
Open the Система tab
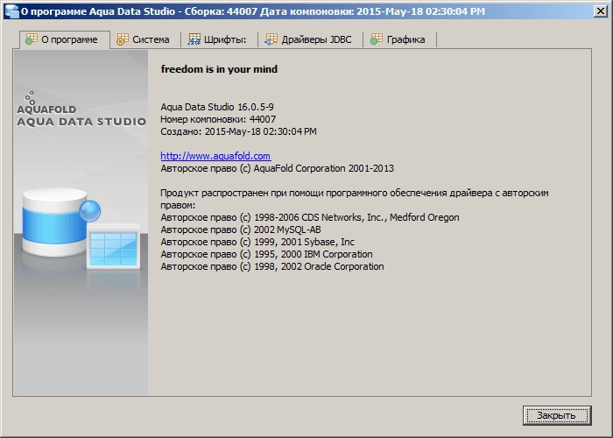click(x=145, y=39)
